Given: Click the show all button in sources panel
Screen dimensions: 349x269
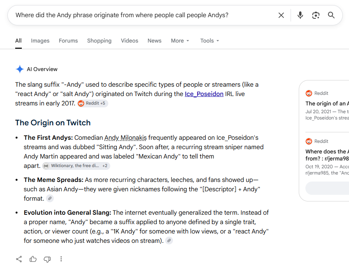Looking at the screenshot, I should [327, 188].
